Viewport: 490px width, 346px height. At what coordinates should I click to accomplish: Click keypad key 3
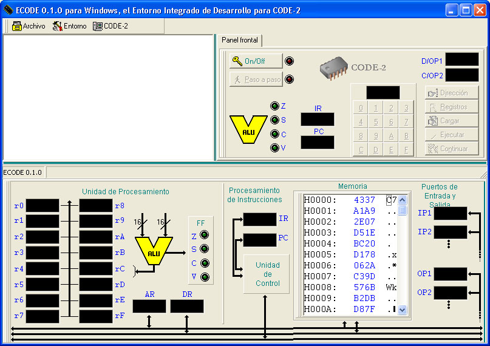coord(406,107)
